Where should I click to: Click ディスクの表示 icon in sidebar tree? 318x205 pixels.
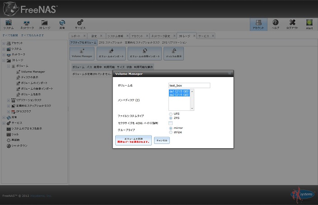(x=18, y=77)
